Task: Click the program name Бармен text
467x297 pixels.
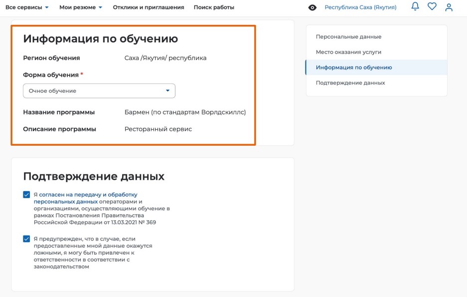Action: point(185,112)
